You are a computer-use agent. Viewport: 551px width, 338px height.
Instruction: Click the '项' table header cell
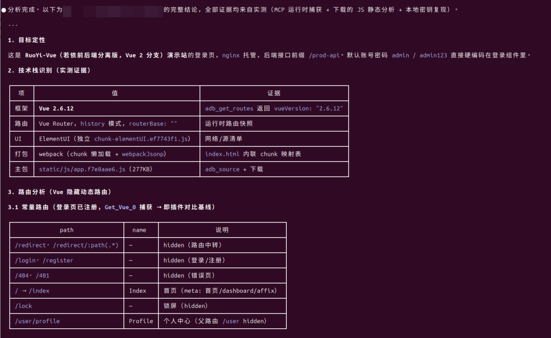(21, 93)
